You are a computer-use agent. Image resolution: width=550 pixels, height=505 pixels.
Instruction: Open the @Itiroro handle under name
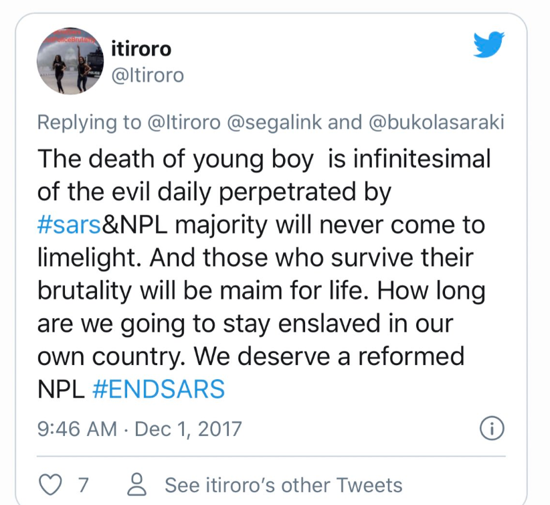point(148,75)
